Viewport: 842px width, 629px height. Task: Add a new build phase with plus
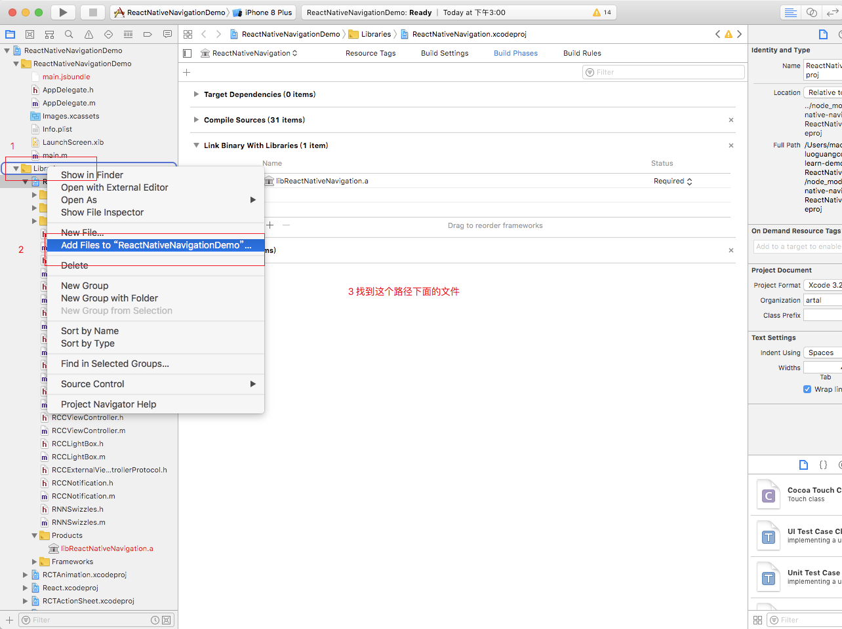click(187, 72)
